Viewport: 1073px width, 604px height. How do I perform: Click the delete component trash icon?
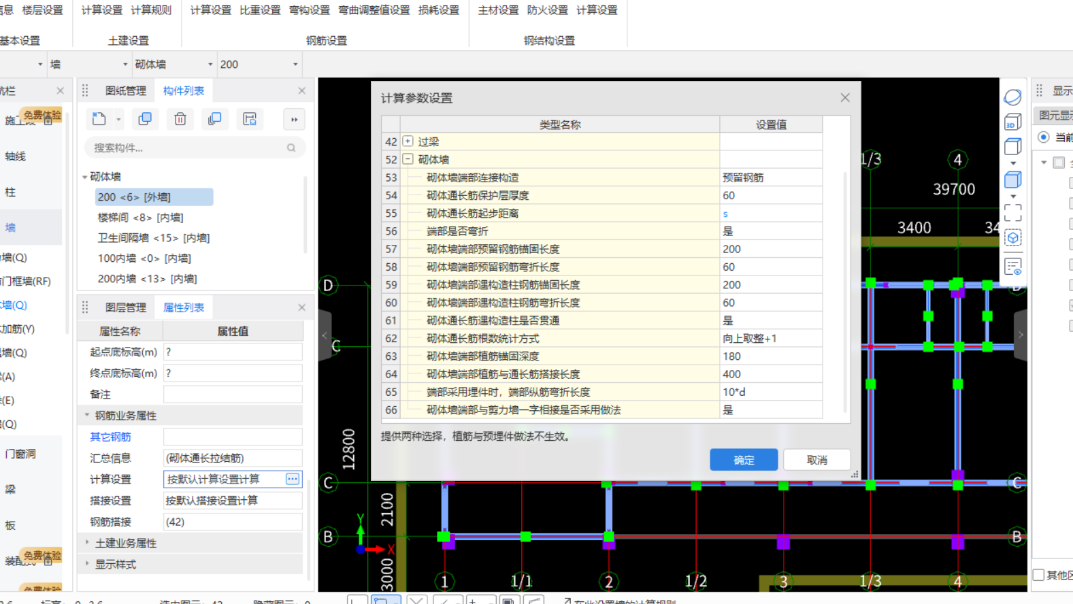[x=180, y=119]
